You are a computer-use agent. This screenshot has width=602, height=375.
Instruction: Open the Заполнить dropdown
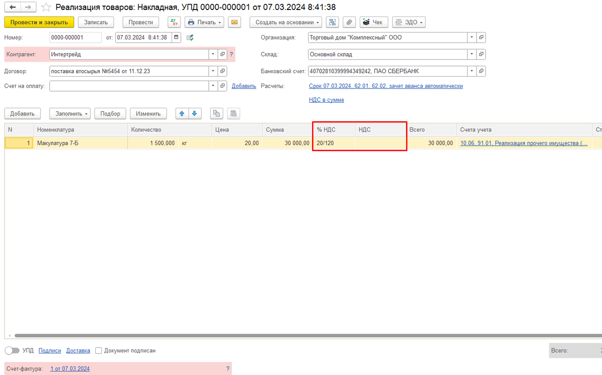pyautogui.click(x=70, y=114)
